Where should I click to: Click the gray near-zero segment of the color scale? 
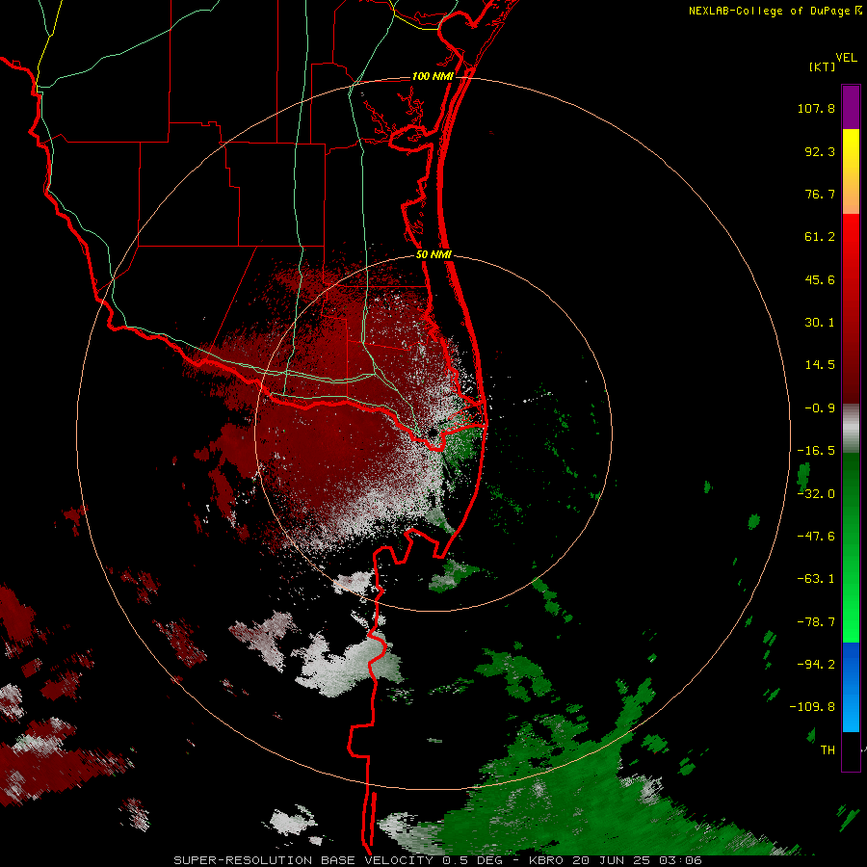[x=851, y=429]
